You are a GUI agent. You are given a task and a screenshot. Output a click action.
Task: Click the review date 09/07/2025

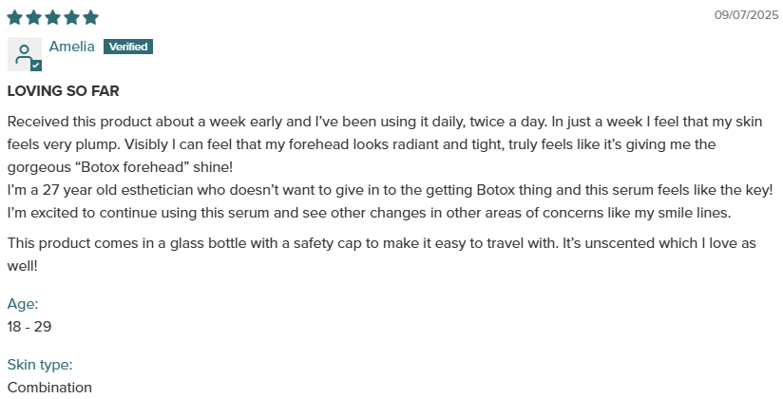746,15
